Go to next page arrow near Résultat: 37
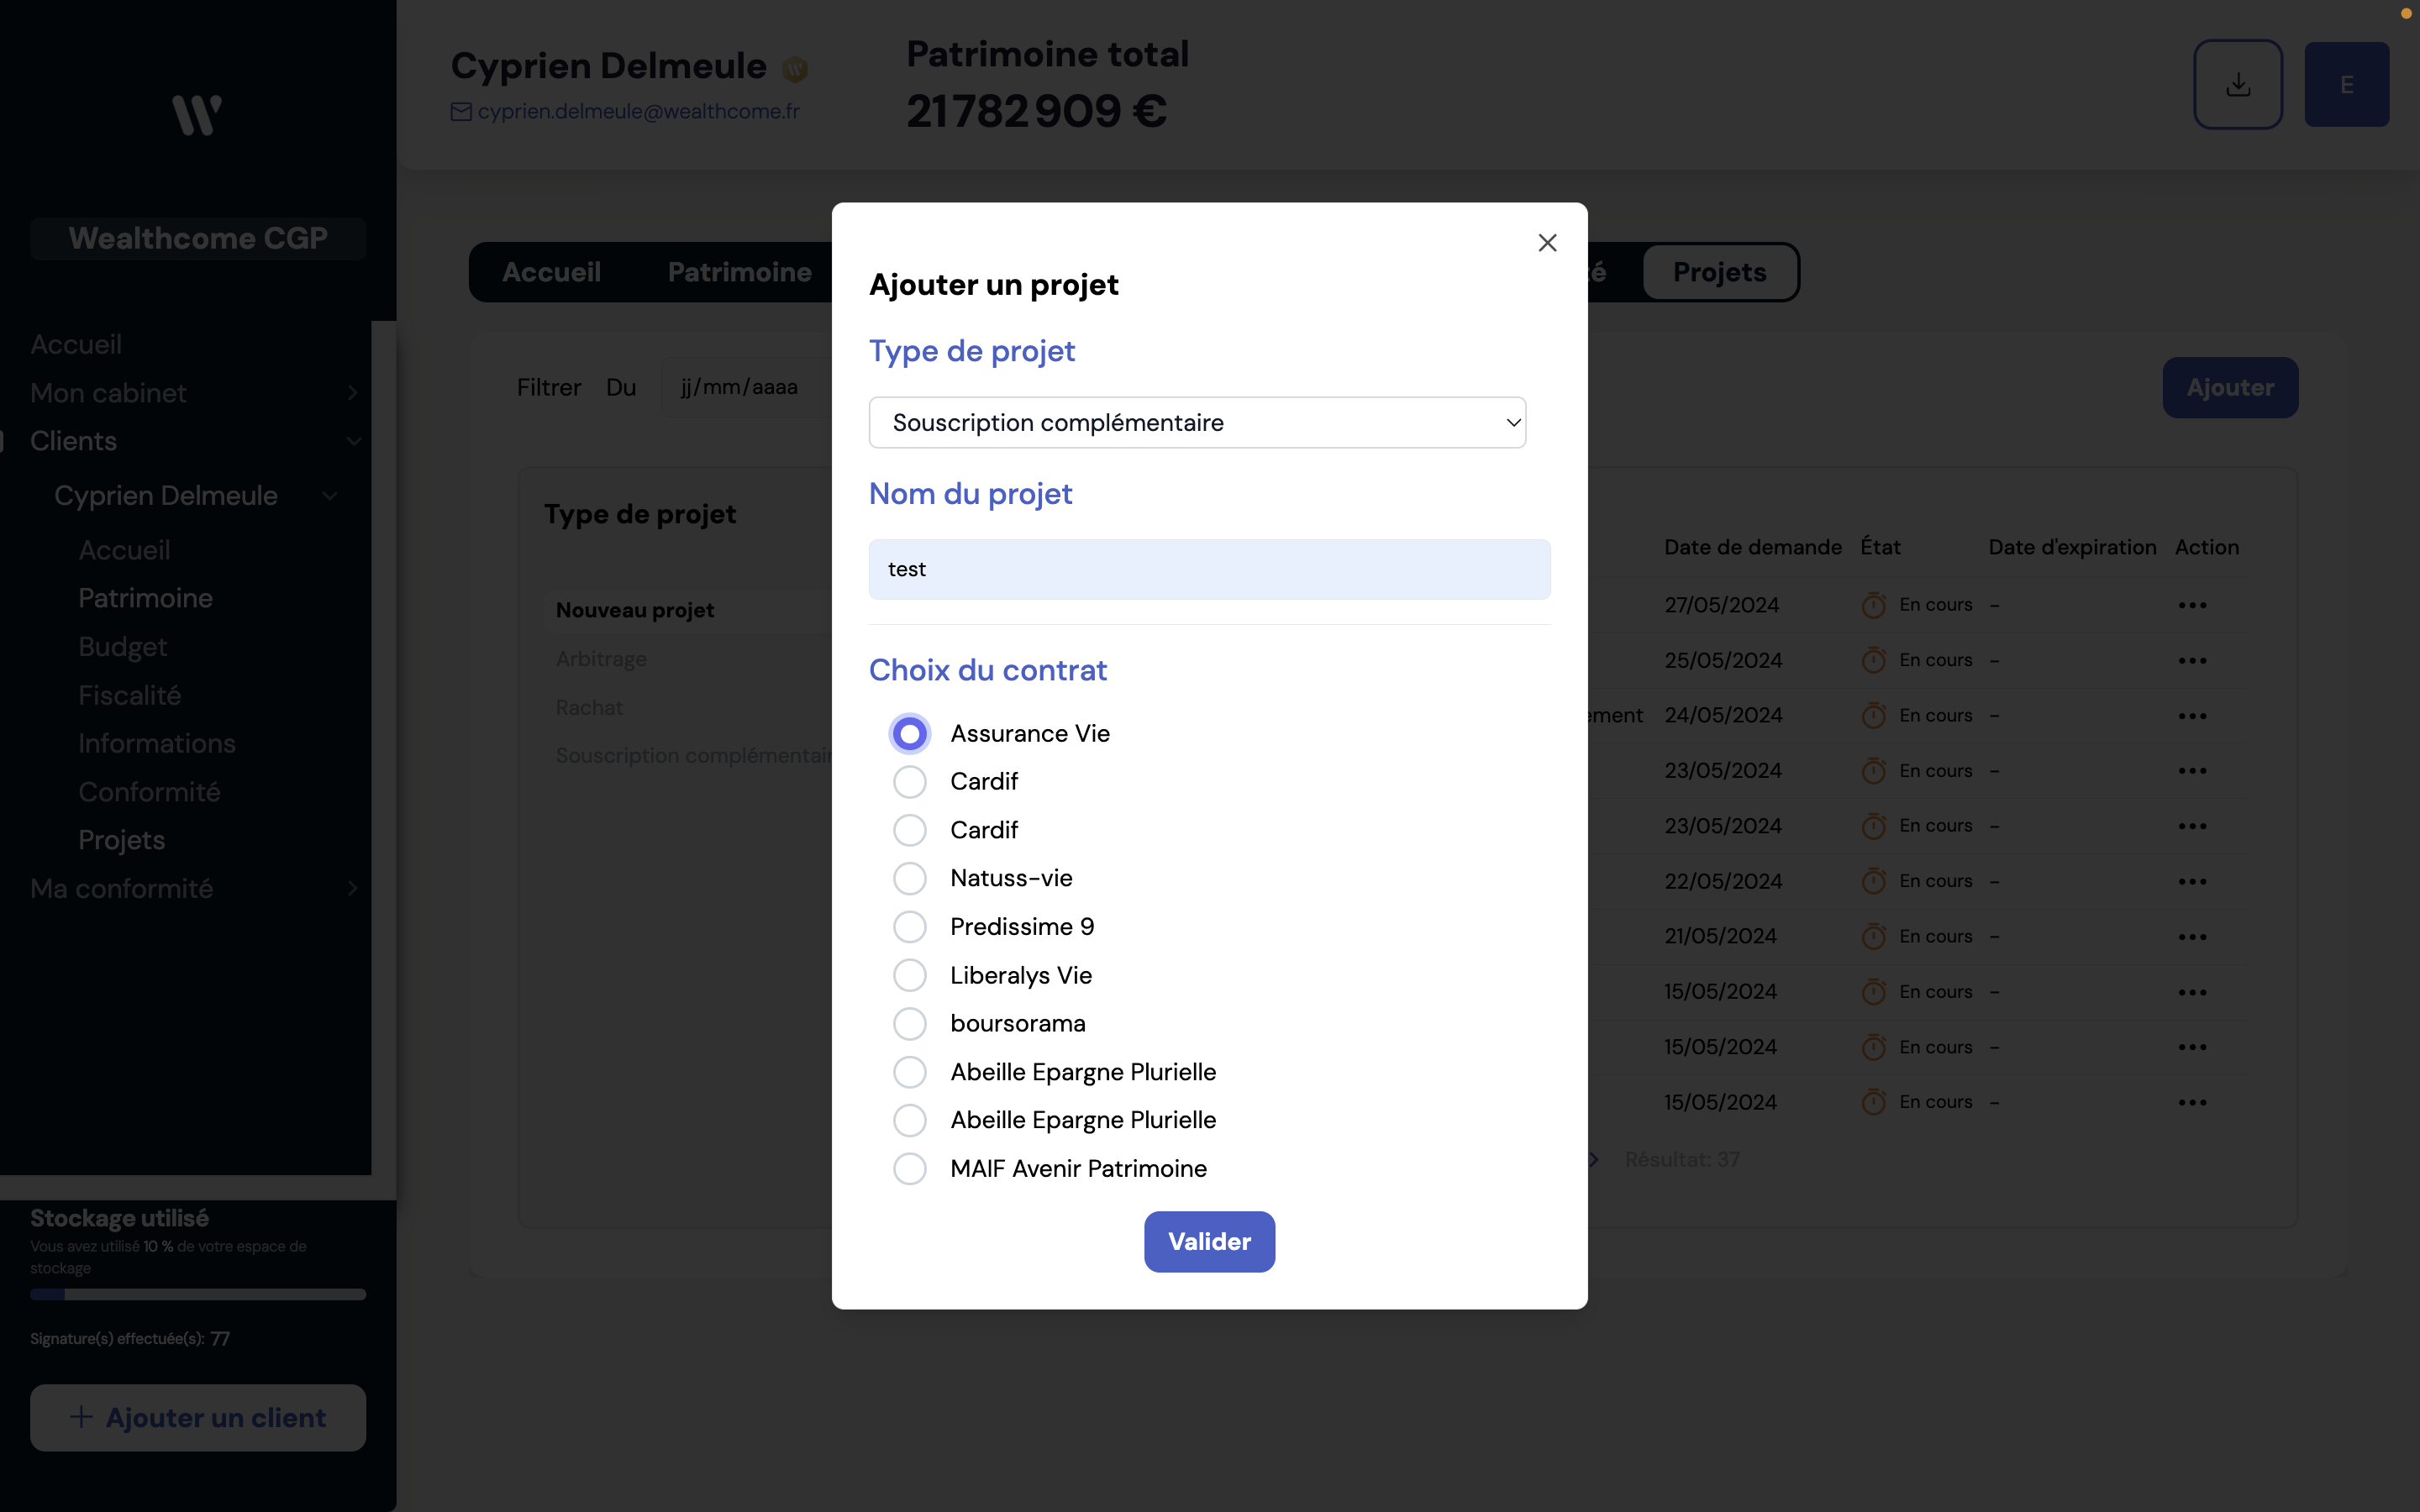 coord(1594,1159)
